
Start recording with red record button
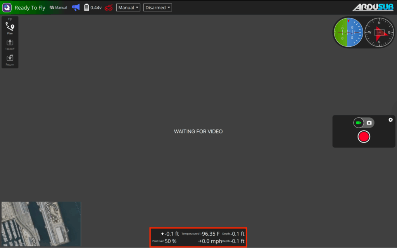364,137
